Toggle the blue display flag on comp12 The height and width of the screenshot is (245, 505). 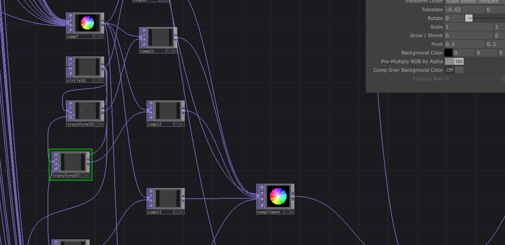(176, 124)
